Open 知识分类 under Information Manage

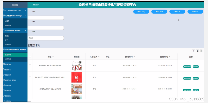[x=15, y=59]
